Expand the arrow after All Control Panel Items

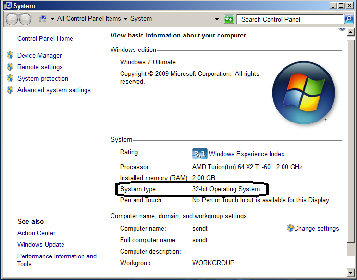coord(125,19)
